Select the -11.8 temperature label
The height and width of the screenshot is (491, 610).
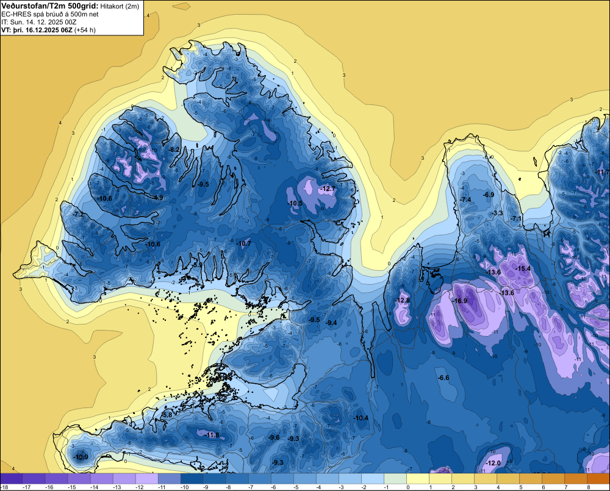(x=212, y=435)
